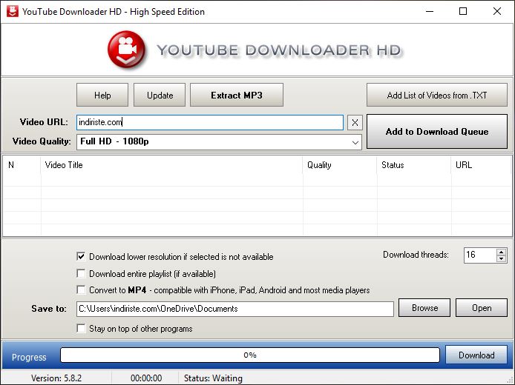Select the Quality column header
Image resolution: width=515 pixels, height=385 pixels.
340,165
